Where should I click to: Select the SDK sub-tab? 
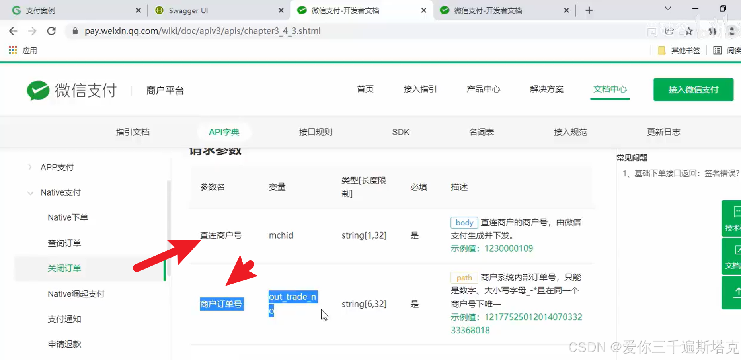(x=401, y=132)
